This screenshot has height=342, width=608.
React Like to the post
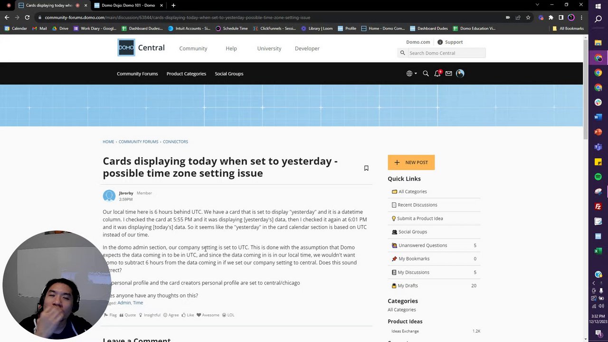(188, 315)
